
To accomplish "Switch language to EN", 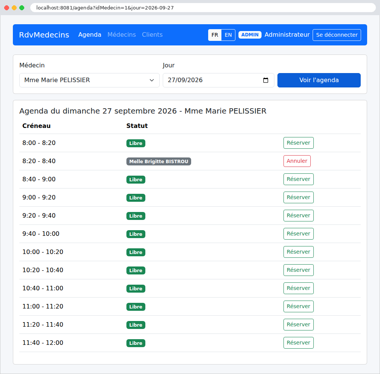I will coord(228,35).
